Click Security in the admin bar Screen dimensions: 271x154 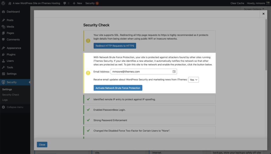(90, 3)
